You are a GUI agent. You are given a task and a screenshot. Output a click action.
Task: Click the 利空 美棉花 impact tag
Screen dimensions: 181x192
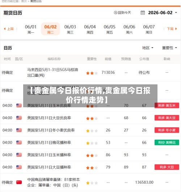pos(167,143)
